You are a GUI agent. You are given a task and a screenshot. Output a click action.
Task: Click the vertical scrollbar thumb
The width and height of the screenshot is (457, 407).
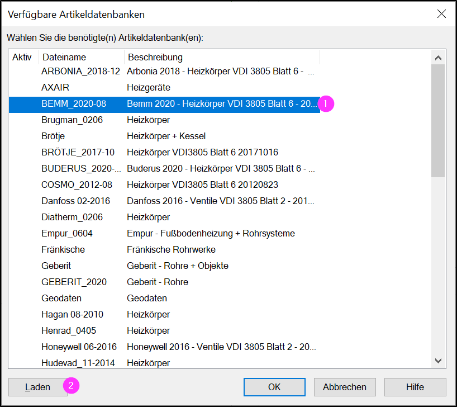click(x=438, y=121)
